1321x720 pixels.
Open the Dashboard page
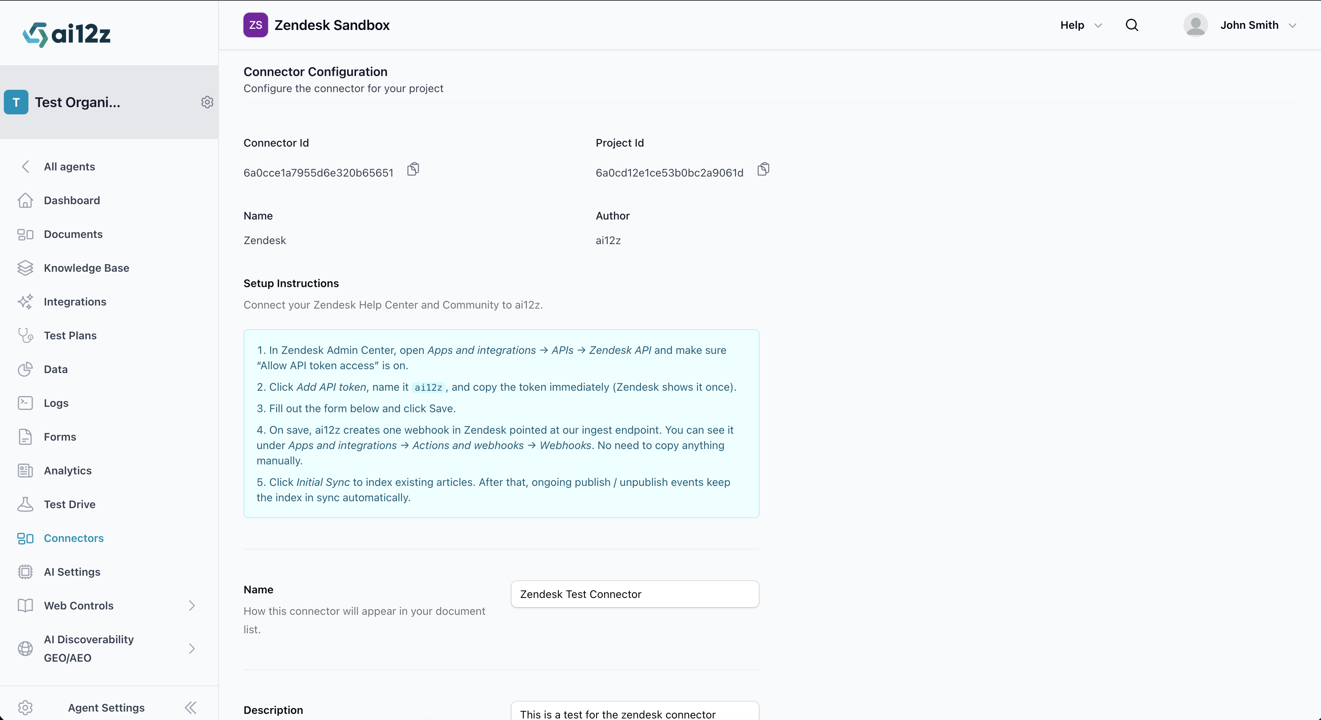[x=72, y=200]
